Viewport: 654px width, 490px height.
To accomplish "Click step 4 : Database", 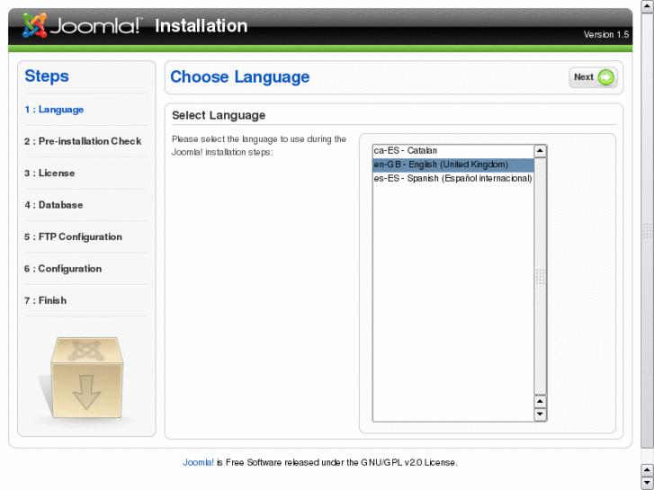I will click(53, 205).
